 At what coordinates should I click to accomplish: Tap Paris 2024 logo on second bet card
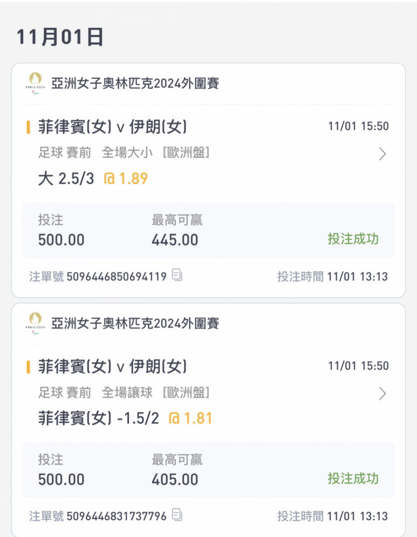[x=35, y=323]
